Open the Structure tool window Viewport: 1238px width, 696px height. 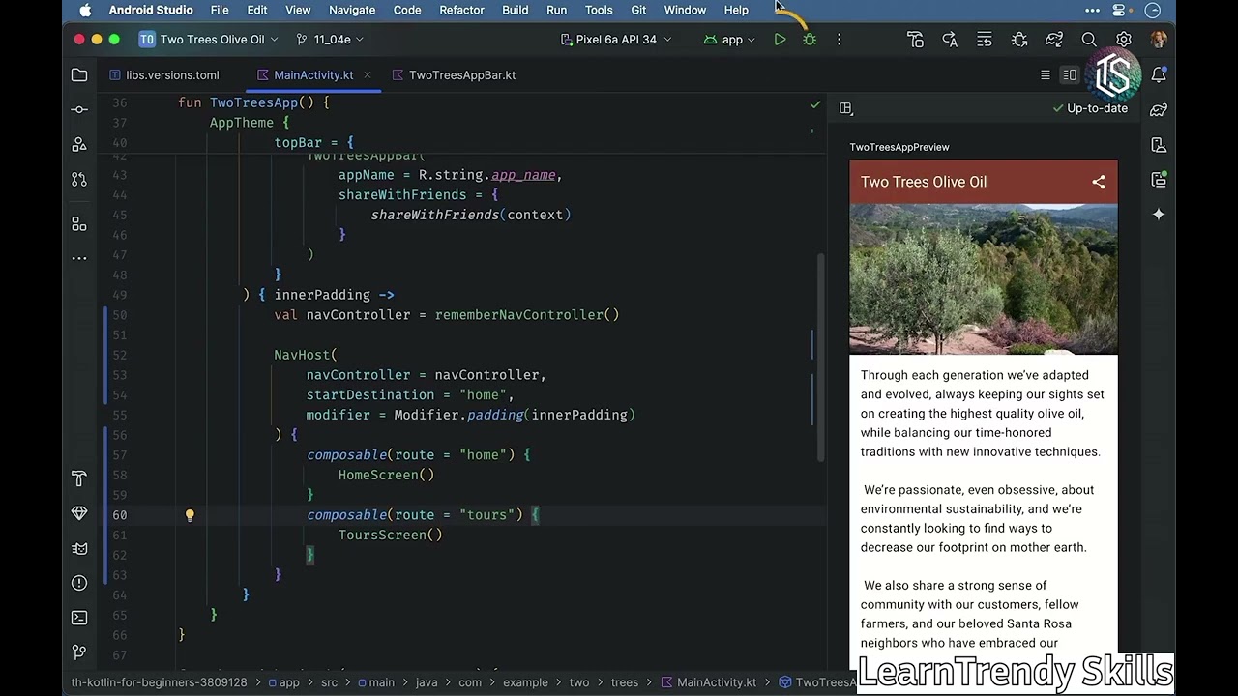pyautogui.click(x=79, y=223)
